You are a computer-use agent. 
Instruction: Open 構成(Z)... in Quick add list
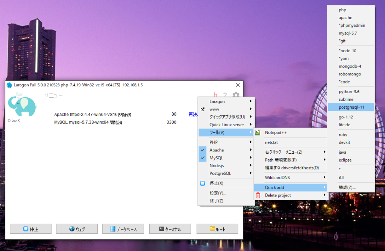coord(351,187)
